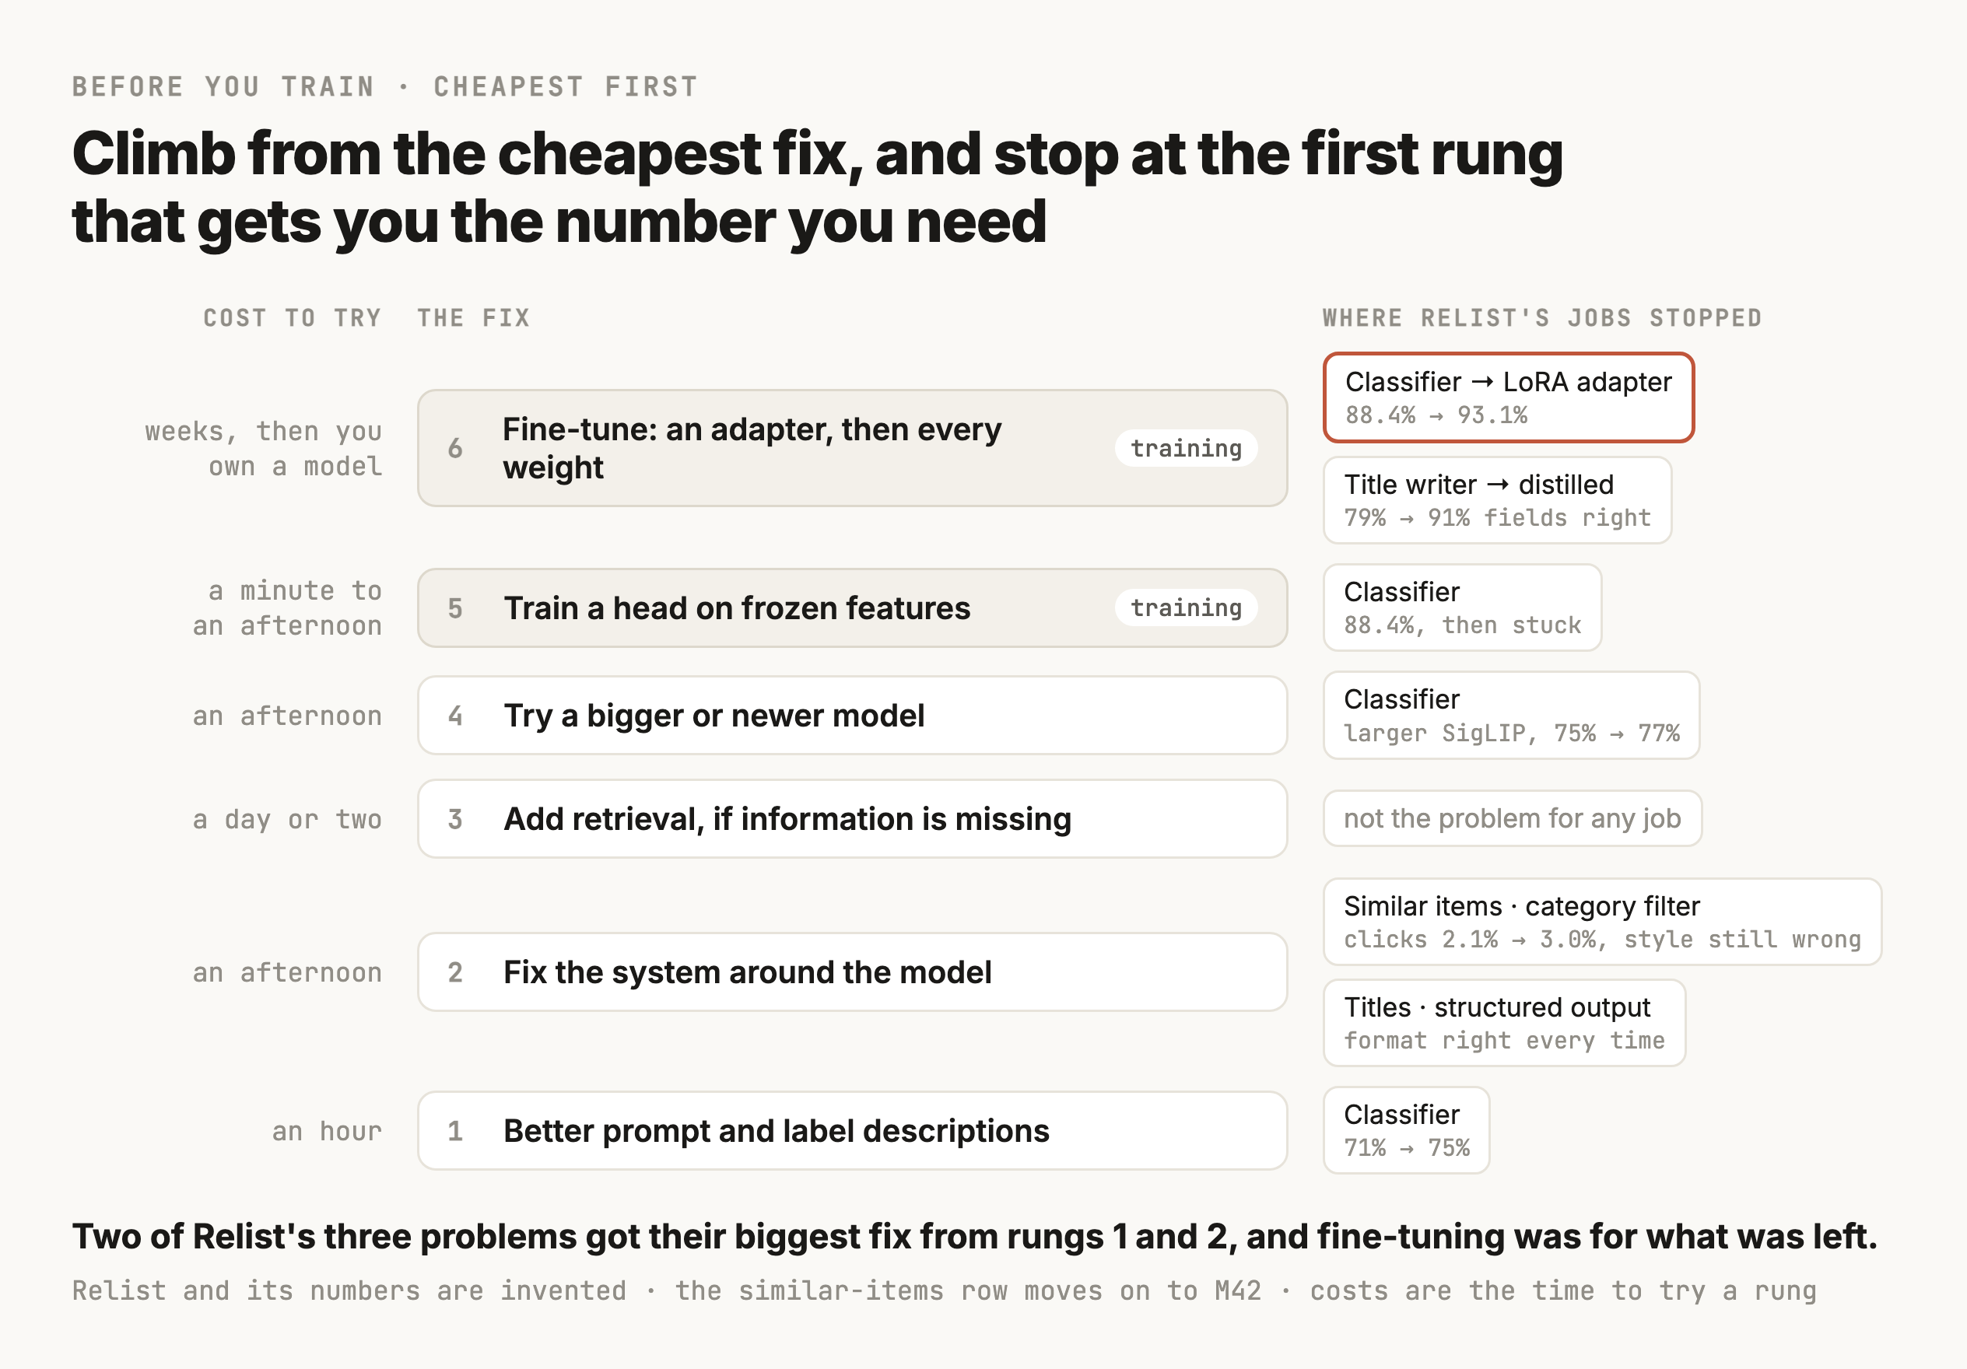Click the 'Relist and its numbers are invented' footnote
Image resolution: width=1967 pixels, height=1369 pixels.
(944, 1290)
